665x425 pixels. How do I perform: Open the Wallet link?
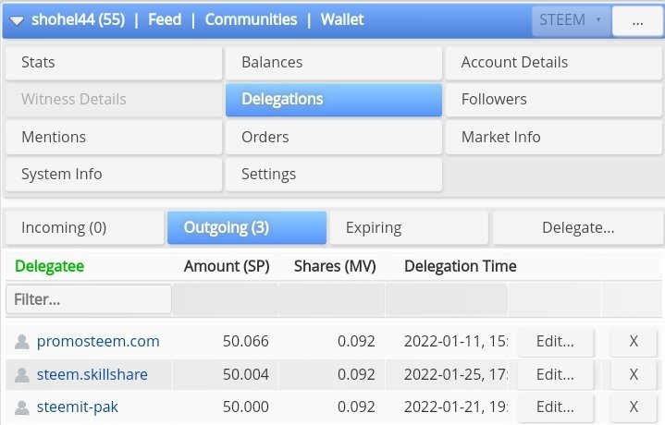(x=342, y=19)
